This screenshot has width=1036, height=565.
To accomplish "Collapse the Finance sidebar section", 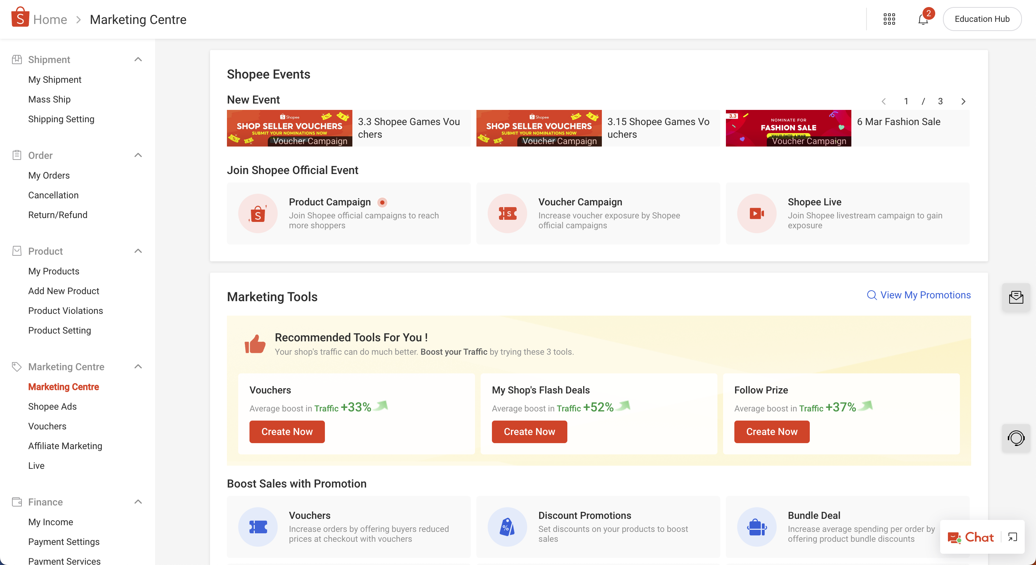I will (x=138, y=502).
